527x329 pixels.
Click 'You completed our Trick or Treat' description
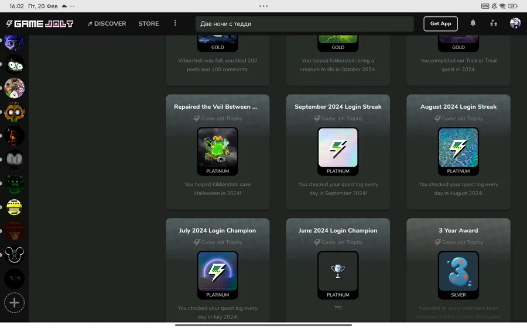(x=458, y=65)
